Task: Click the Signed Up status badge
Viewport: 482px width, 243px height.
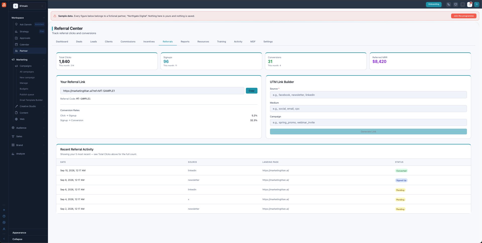Action: click(401, 180)
